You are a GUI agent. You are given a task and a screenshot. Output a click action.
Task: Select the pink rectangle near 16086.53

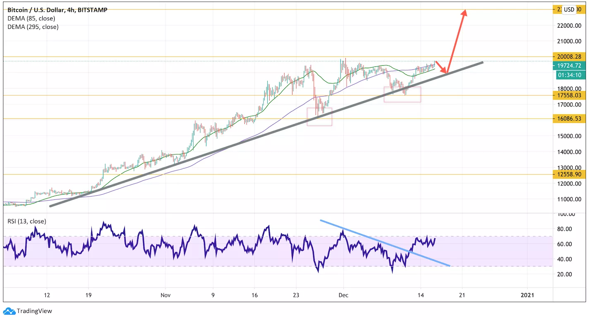319,117
